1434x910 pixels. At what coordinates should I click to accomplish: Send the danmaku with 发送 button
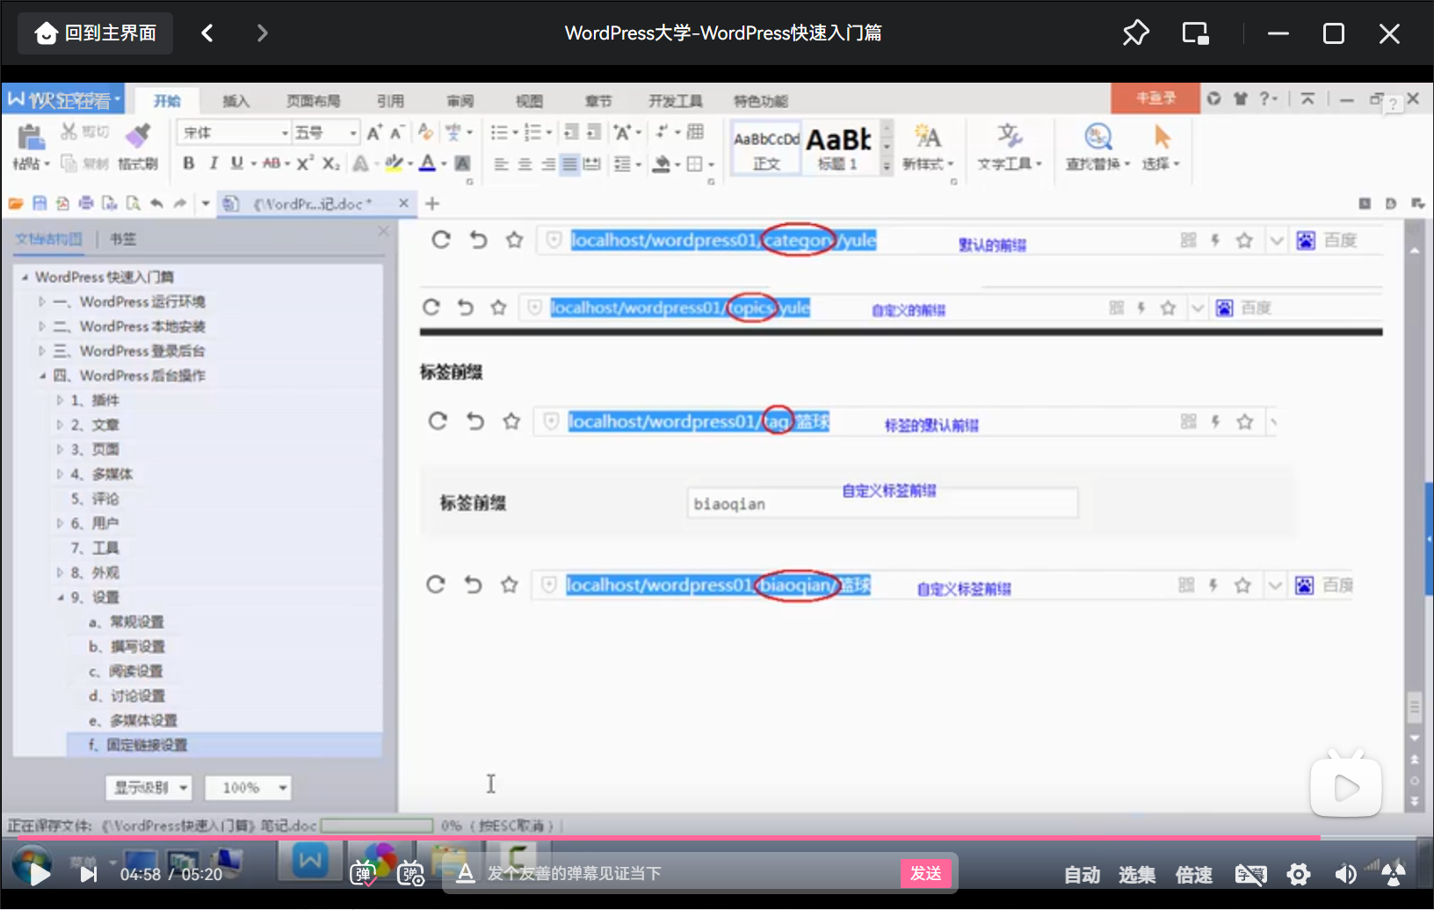point(926,873)
